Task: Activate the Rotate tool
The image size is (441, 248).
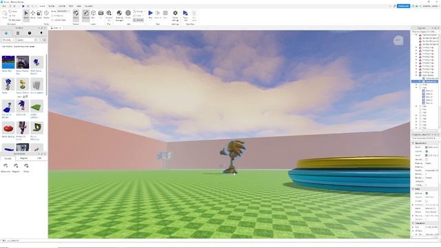Action: click(x=46, y=14)
